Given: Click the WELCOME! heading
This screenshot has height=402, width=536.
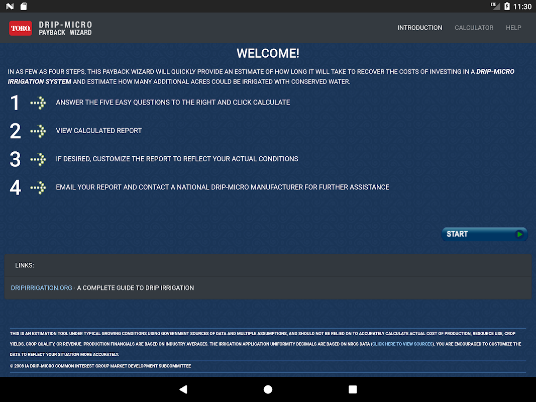Looking at the screenshot, I should click(x=268, y=53).
